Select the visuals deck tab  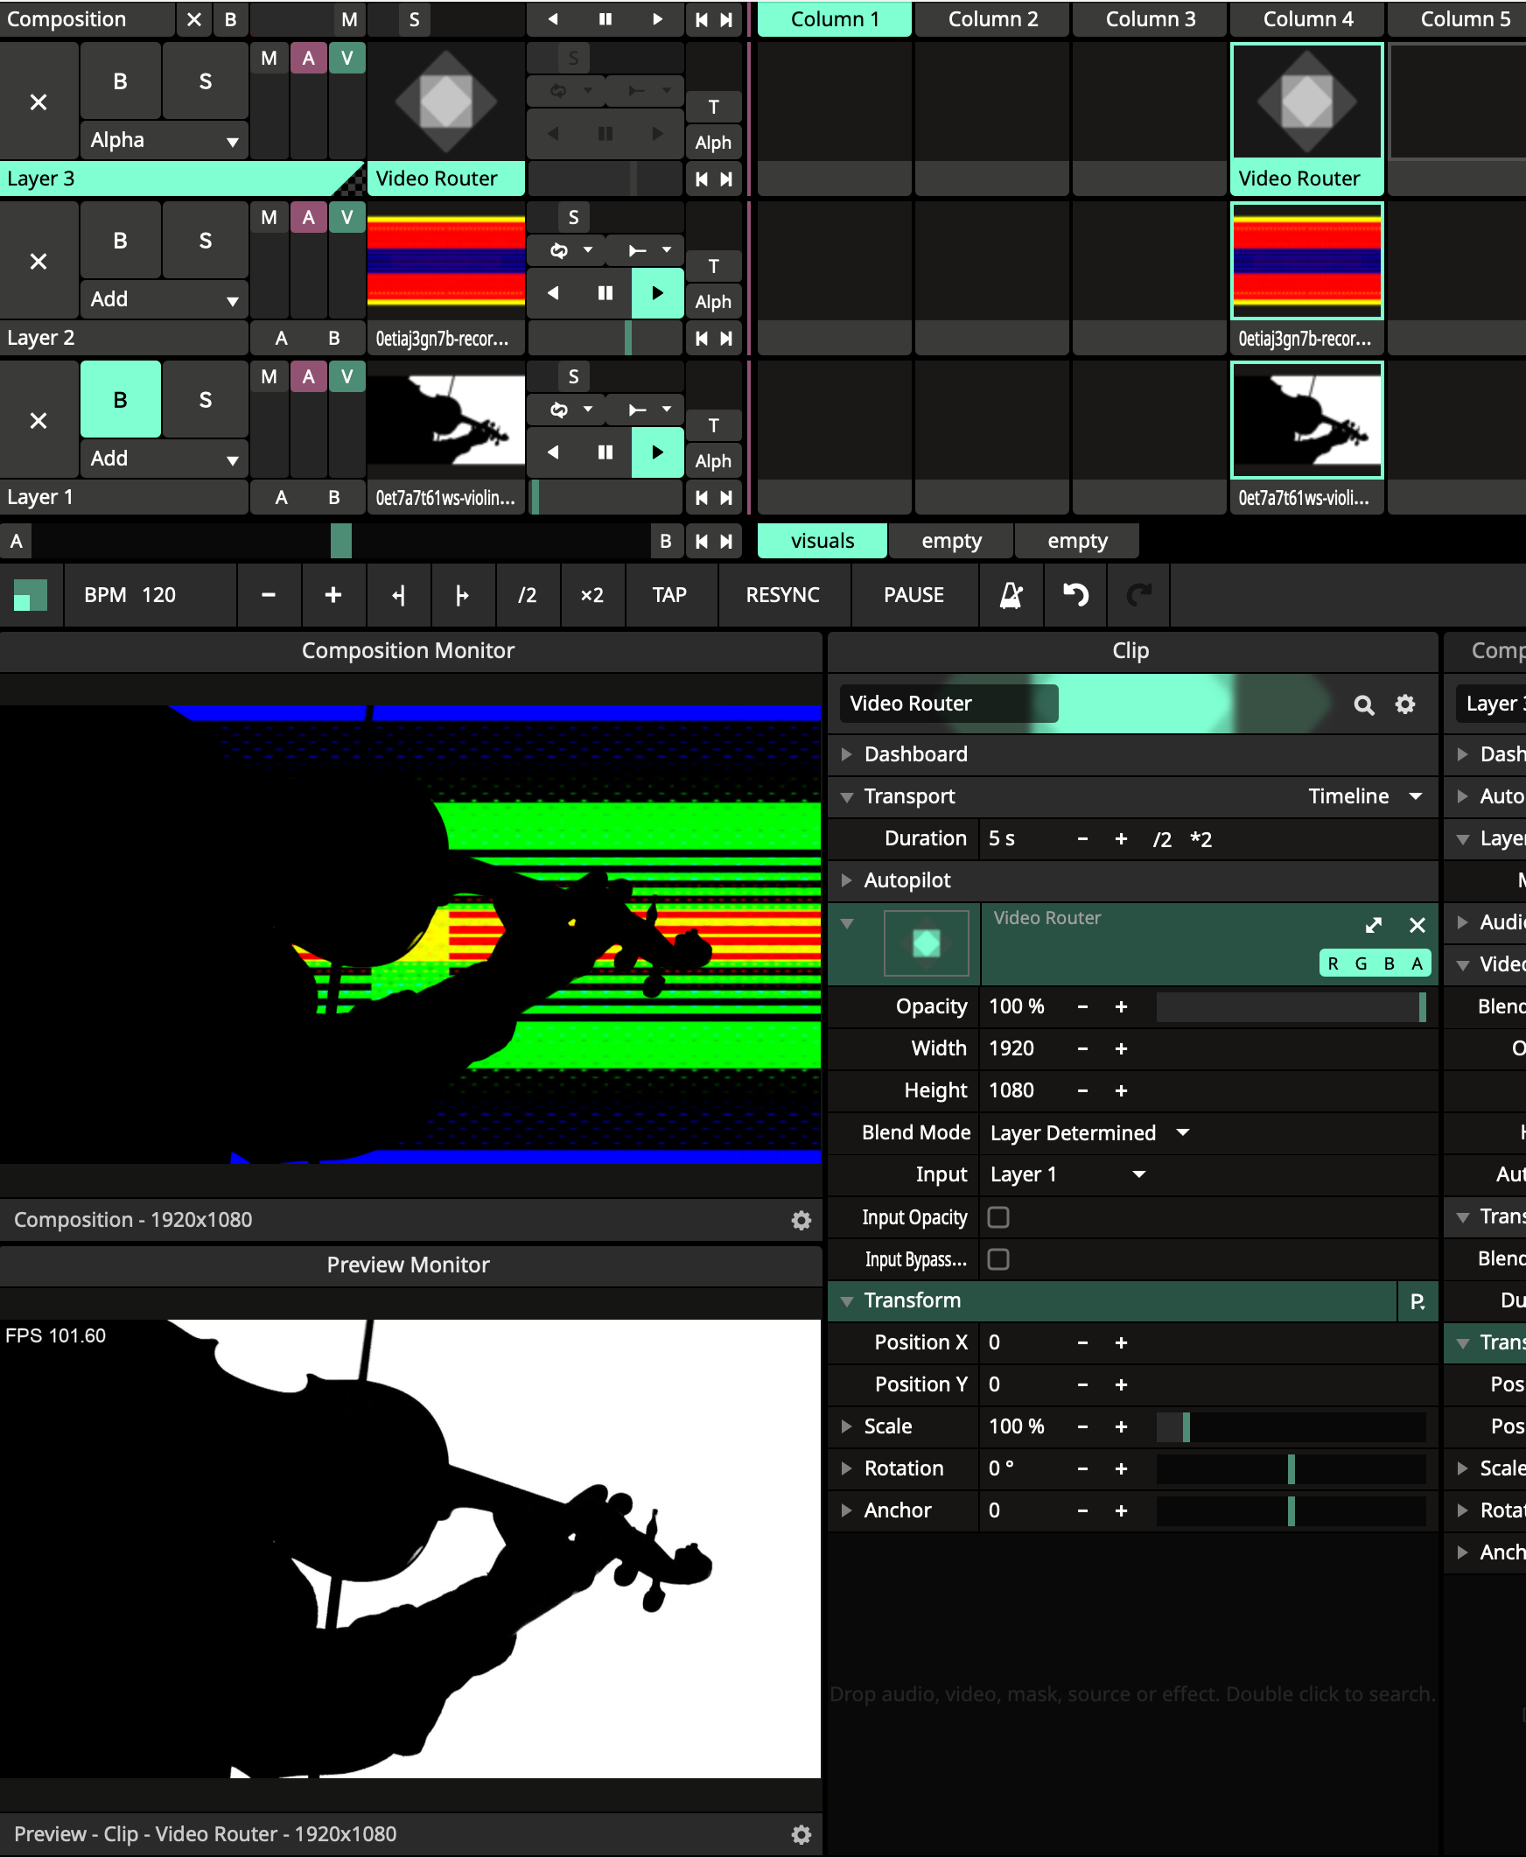(x=821, y=541)
